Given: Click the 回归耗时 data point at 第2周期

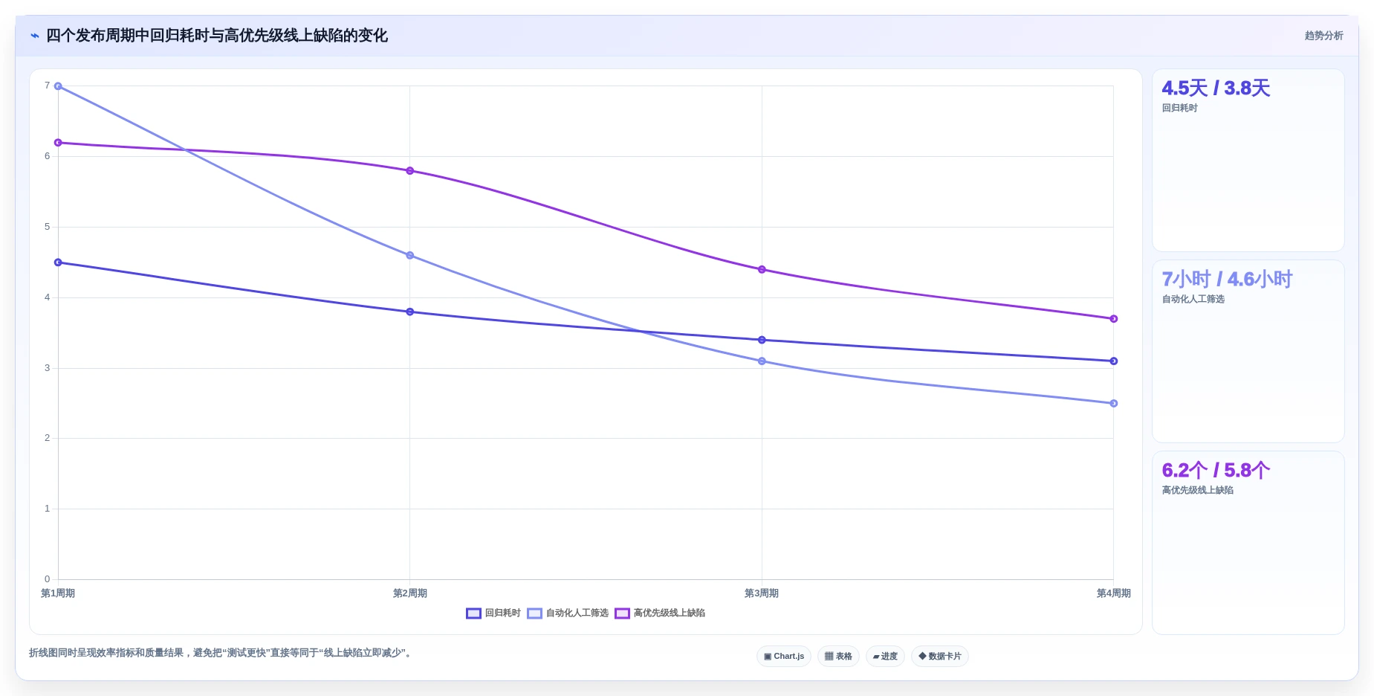Looking at the screenshot, I should pyautogui.click(x=410, y=312).
